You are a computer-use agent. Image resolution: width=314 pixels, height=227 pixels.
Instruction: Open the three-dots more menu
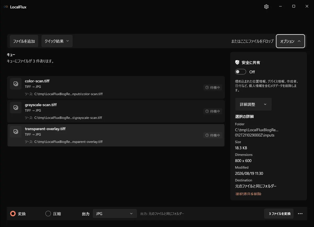pyautogui.click(x=300, y=214)
